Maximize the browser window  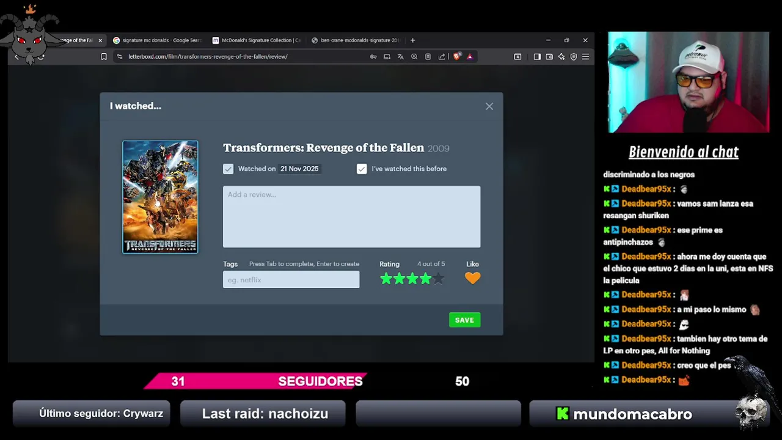click(566, 40)
